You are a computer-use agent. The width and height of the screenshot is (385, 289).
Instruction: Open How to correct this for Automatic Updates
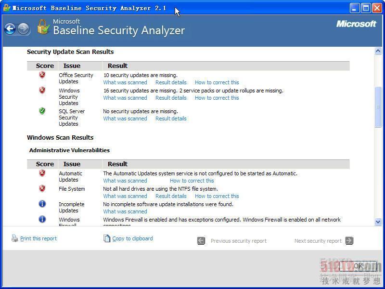(x=192, y=181)
